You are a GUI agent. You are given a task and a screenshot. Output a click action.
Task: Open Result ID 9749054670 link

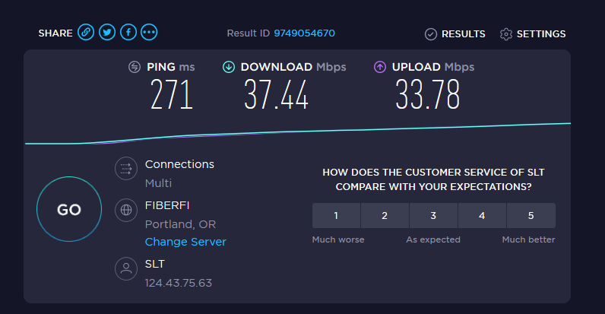[305, 33]
